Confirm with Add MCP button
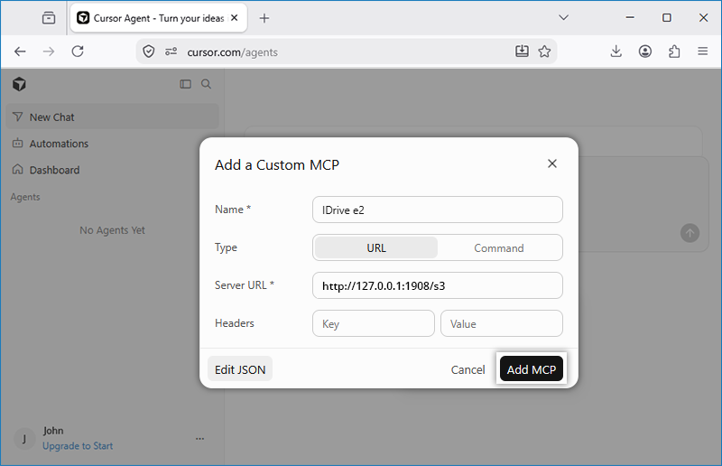722x466 pixels. click(x=532, y=369)
